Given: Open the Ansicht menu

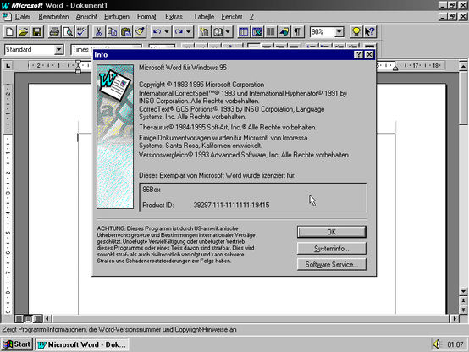Looking at the screenshot, I should (x=86, y=17).
